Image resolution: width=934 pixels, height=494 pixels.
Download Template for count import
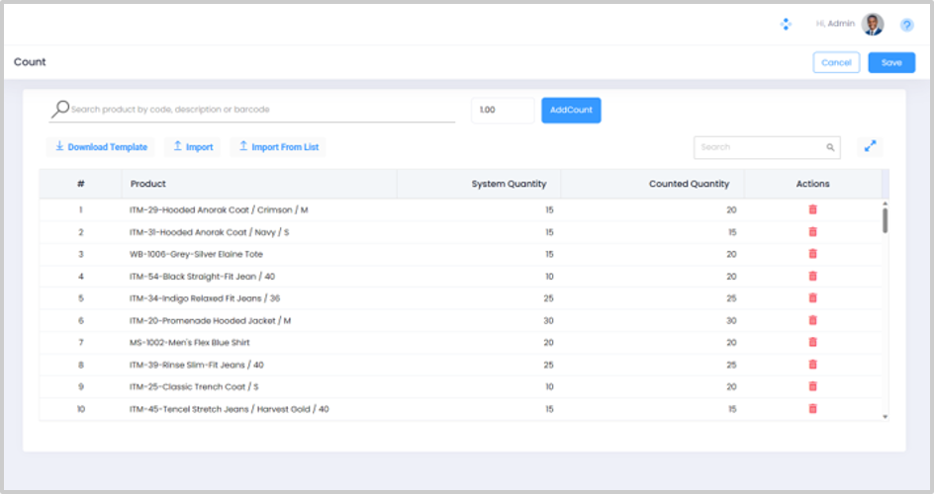[x=101, y=147]
